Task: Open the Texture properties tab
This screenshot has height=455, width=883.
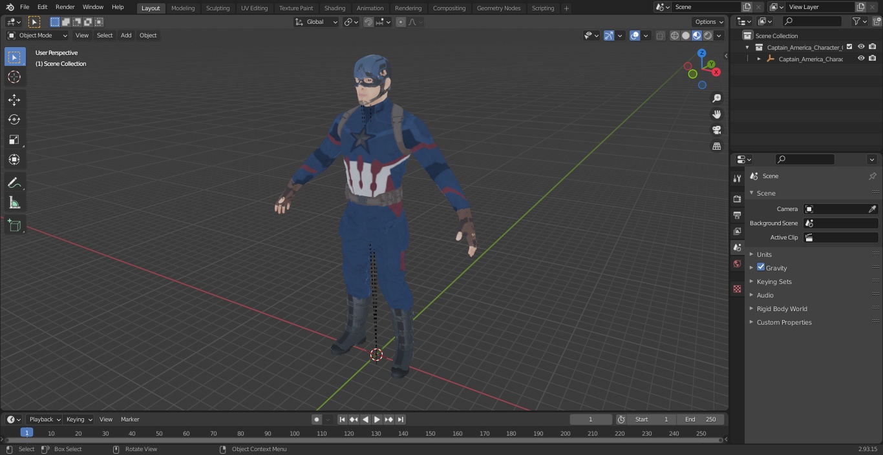Action: pos(737,288)
